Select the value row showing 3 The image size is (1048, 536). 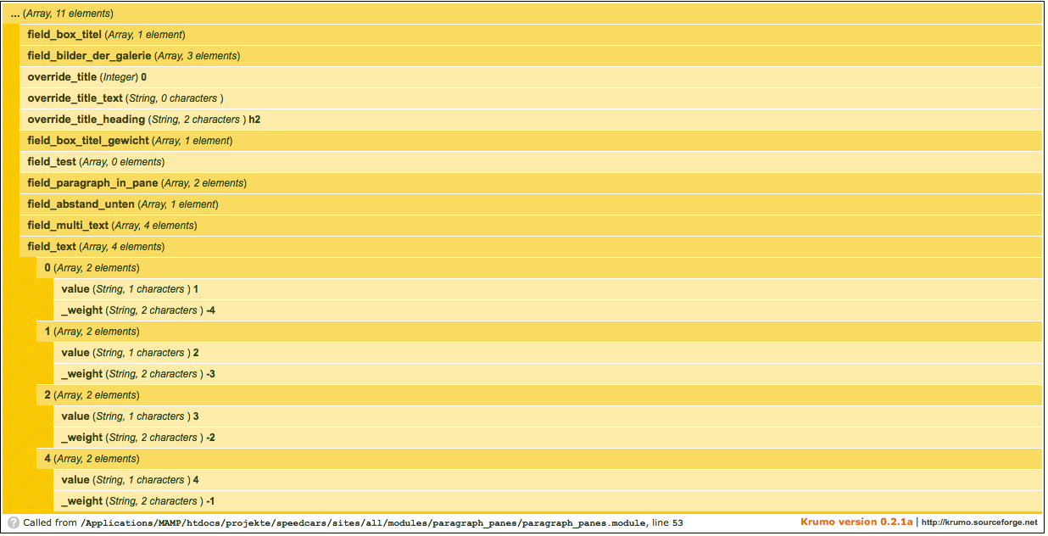pyautogui.click(x=548, y=416)
